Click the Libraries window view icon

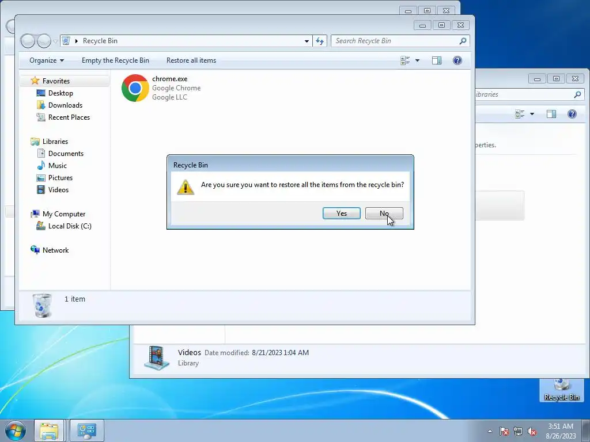520,114
